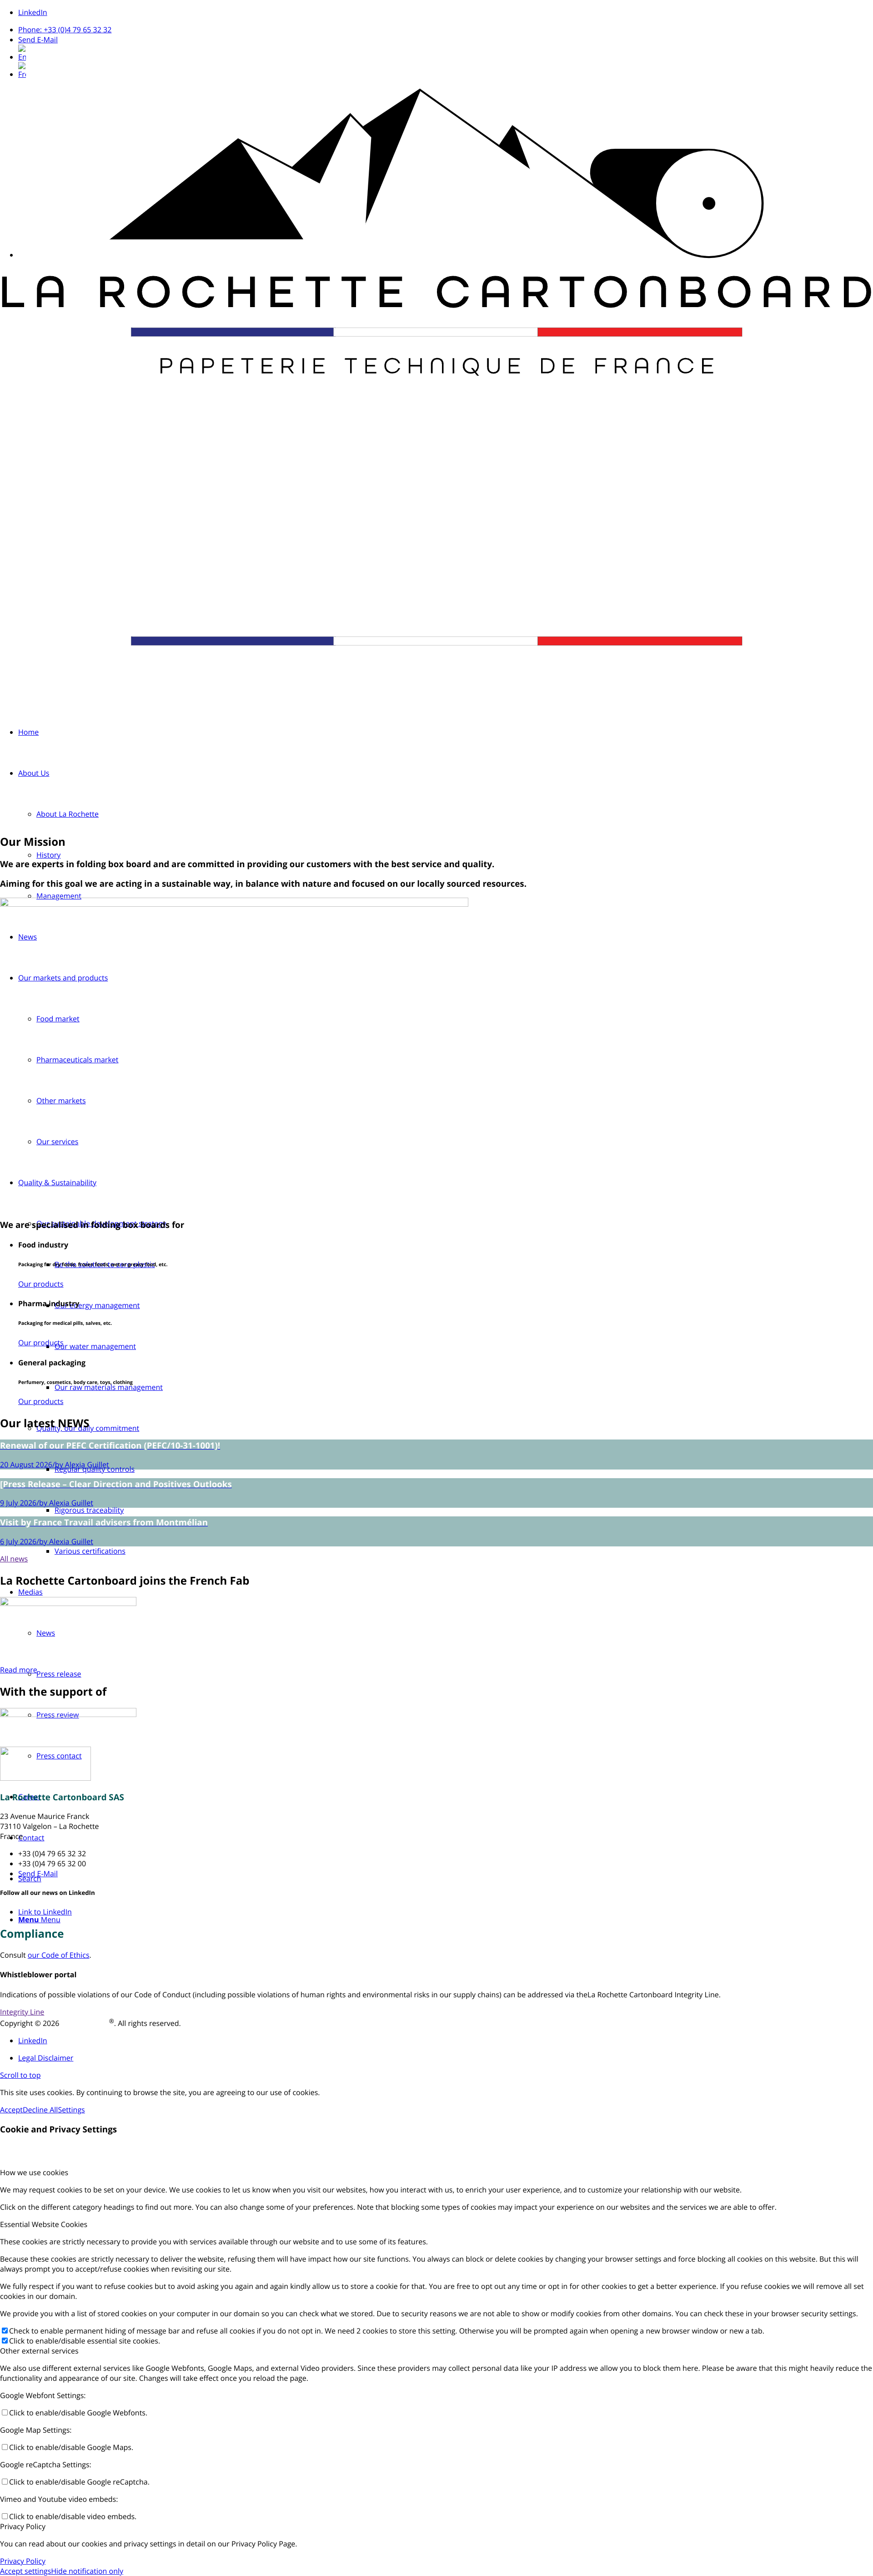Open the Press contact submenu link
The height and width of the screenshot is (2576, 873).
pos(59,1756)
